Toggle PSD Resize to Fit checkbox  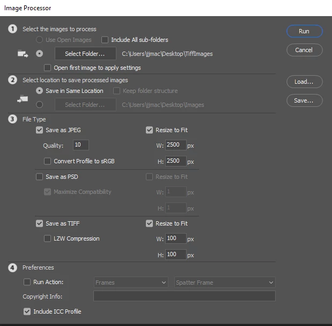149,177
